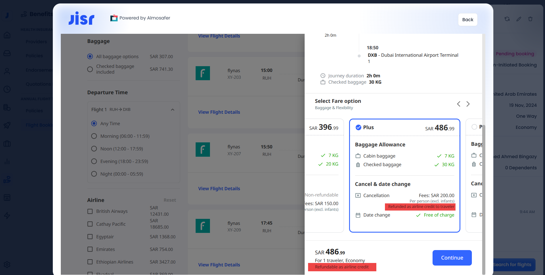Click the trash delete icon
The width and height of the screenshot is (545, 275).
pos(530,19)
